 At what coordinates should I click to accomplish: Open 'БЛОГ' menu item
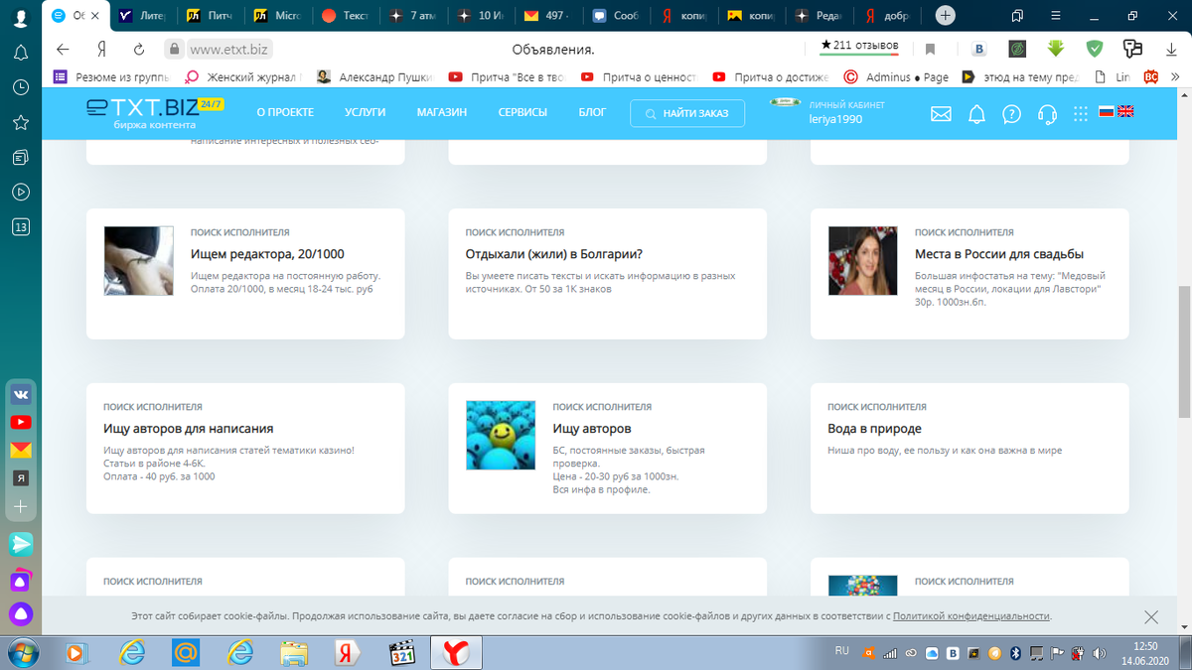click(592, 113)
